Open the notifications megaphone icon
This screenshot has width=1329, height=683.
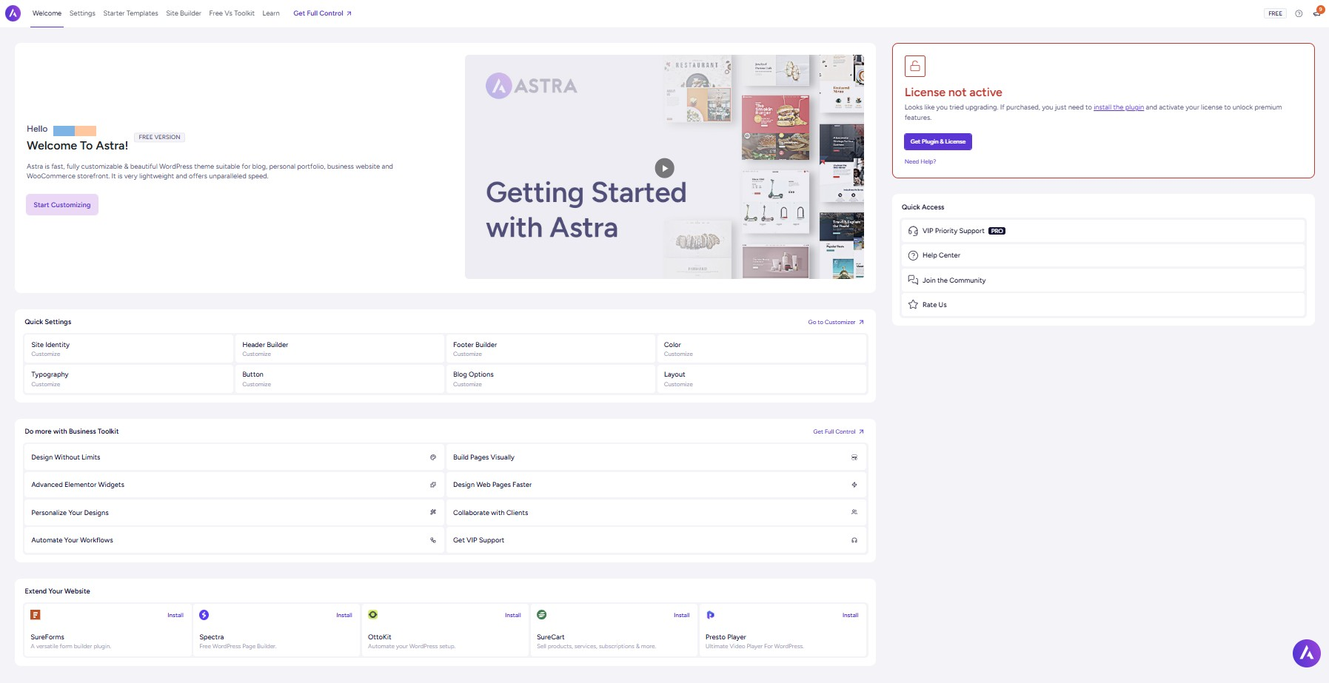tap(1317, 13)
